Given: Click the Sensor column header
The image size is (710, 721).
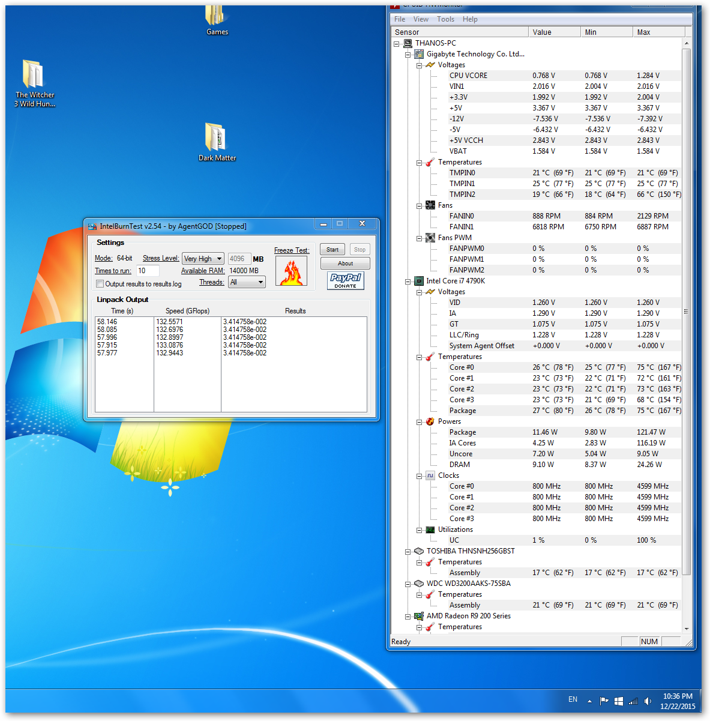Looking at the screenshot, I should [x=459, y=32].
